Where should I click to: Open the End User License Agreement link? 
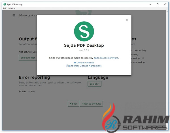click(x=85, y=66)
